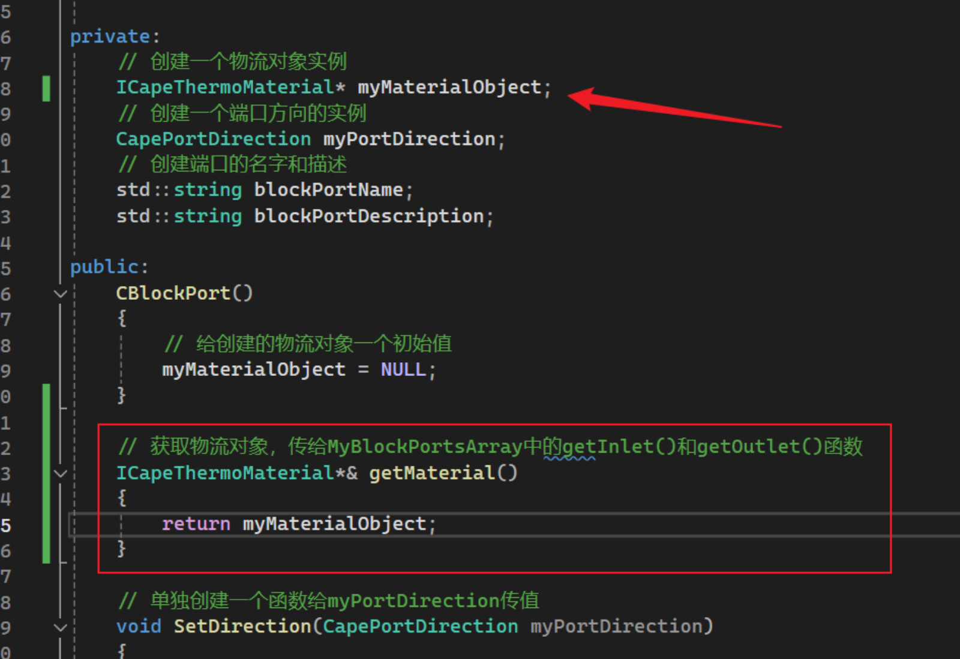Click the 'blockPortDescription' variable
This screenshot has width=960, height=659.
(x=369, y=216)
